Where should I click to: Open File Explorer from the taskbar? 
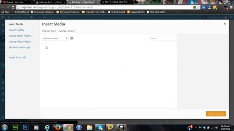[x=90, y=127]
